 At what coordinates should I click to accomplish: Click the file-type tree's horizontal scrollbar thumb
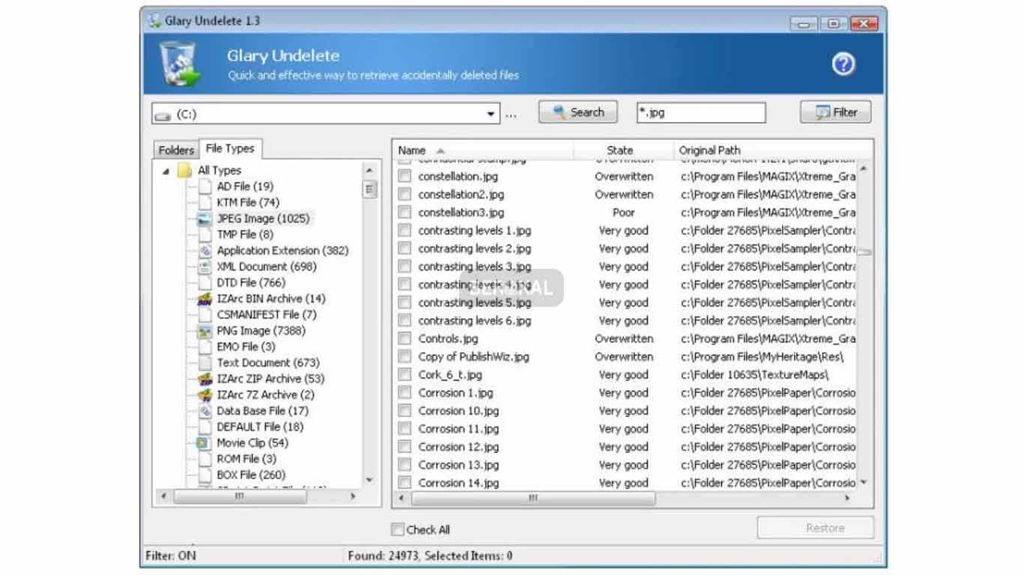click(240, 496)
